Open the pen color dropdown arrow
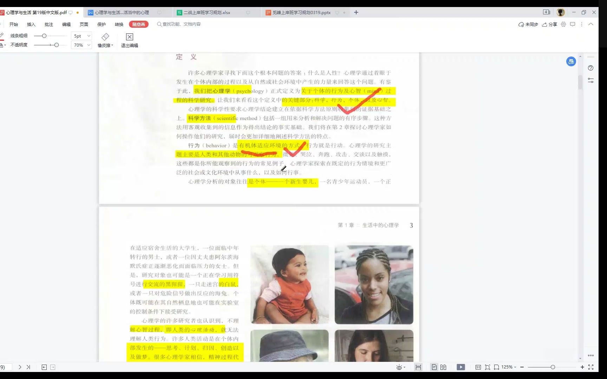This screenshot has height=379, width=607. pos(5,45)
